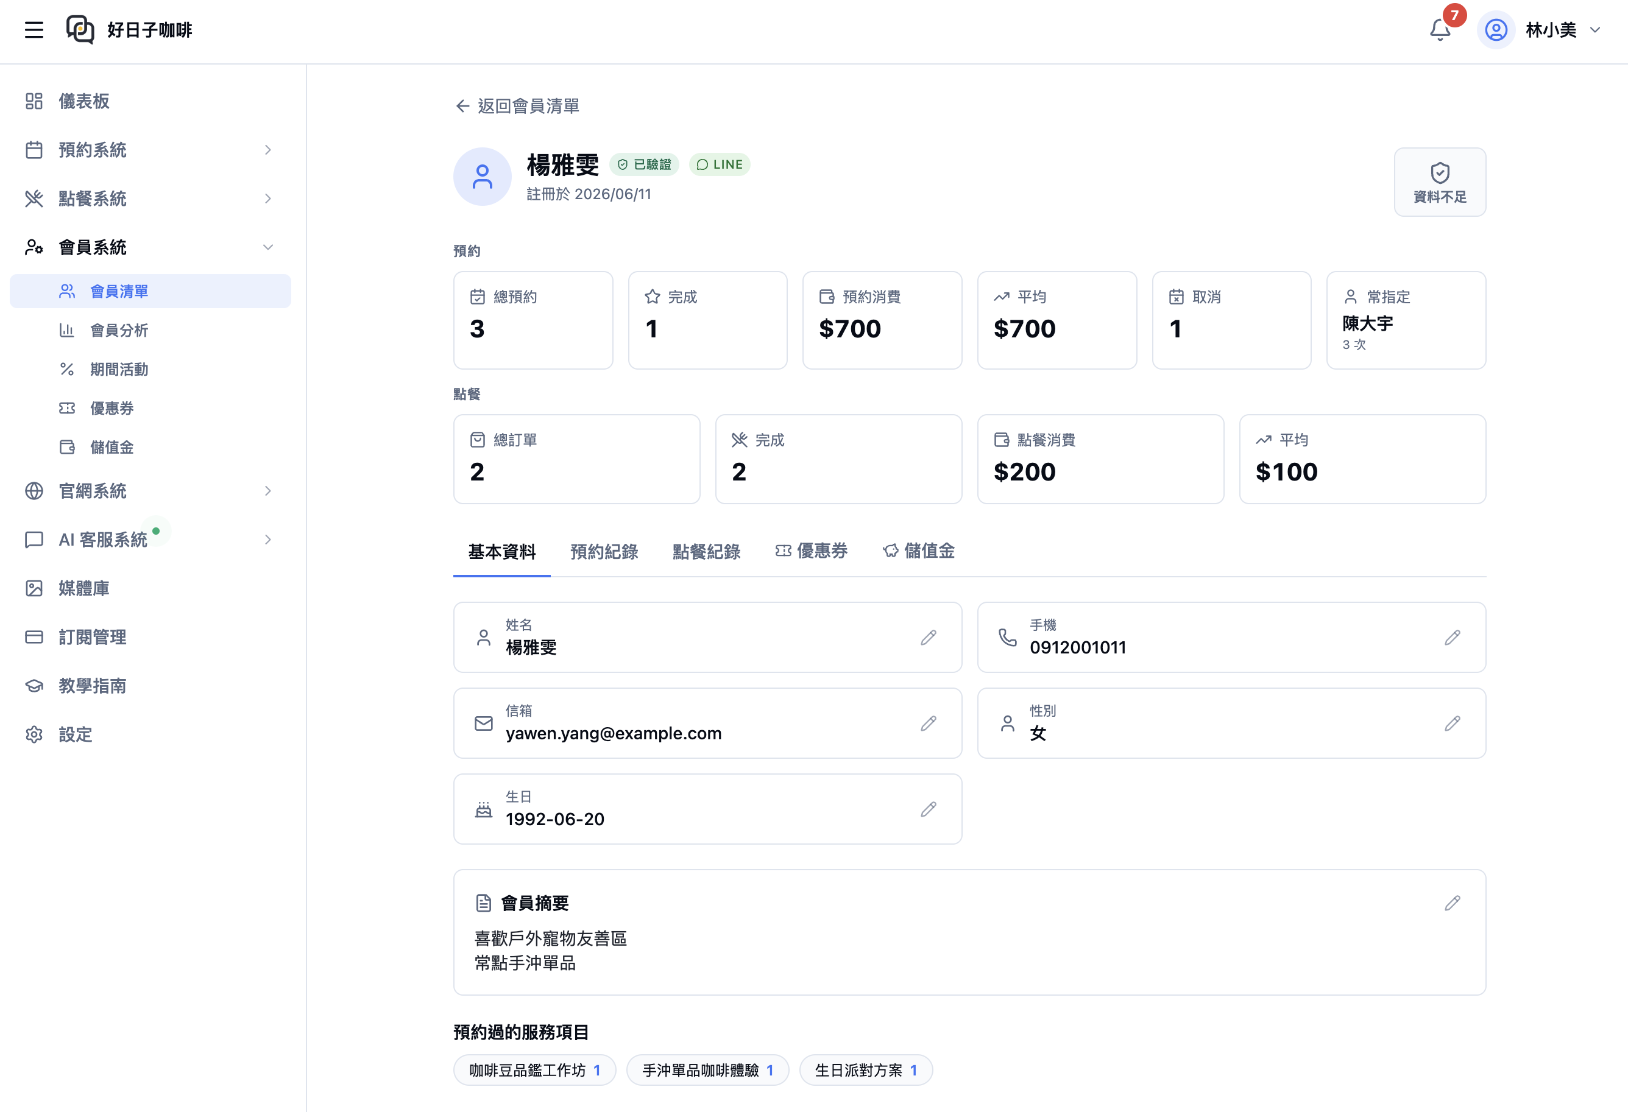Click the 林小美 user avatar icon

tap(1496, 30)
